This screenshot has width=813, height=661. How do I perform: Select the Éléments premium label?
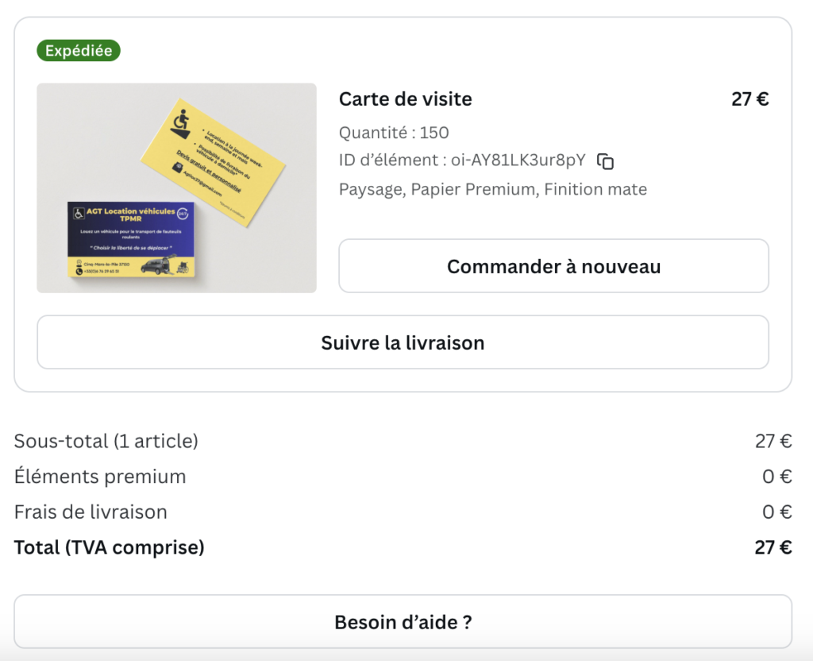click(x=100, y=477)
